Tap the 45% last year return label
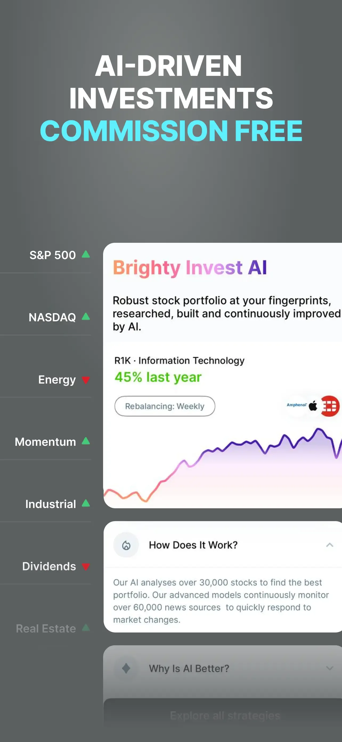 click(x=158, y=377)
